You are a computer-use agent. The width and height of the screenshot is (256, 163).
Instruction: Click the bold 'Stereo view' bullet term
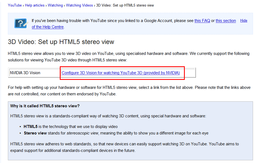35,133
